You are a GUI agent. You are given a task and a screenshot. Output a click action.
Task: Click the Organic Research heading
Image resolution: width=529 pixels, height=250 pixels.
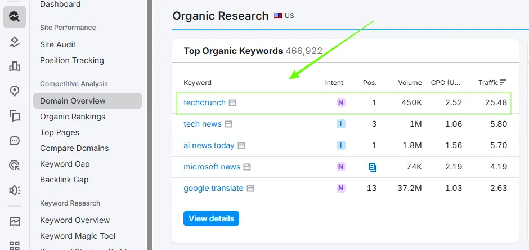(220, 16)
